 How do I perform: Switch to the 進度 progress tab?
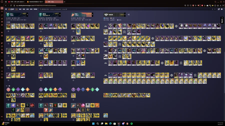coord(20,9)
